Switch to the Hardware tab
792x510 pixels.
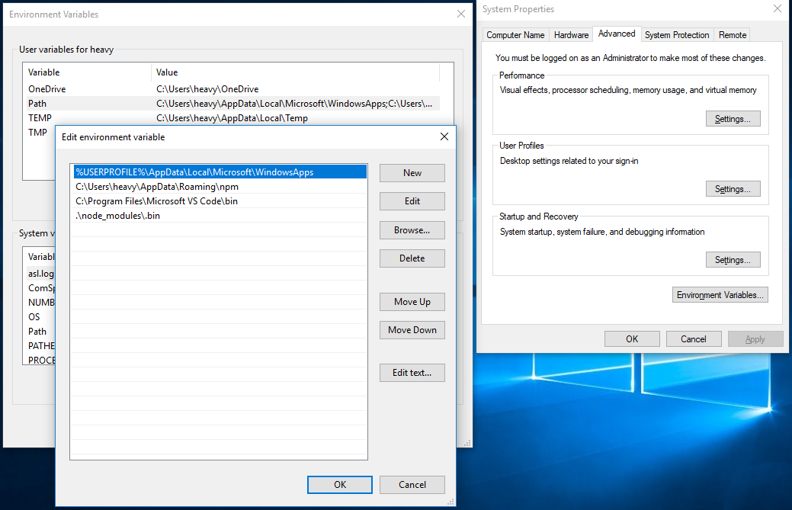coord(571,35)
